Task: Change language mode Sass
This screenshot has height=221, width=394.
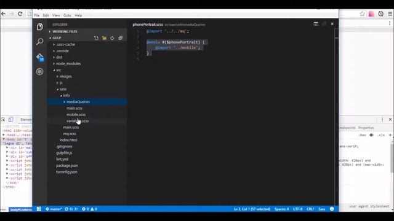Action: point(322,209)
